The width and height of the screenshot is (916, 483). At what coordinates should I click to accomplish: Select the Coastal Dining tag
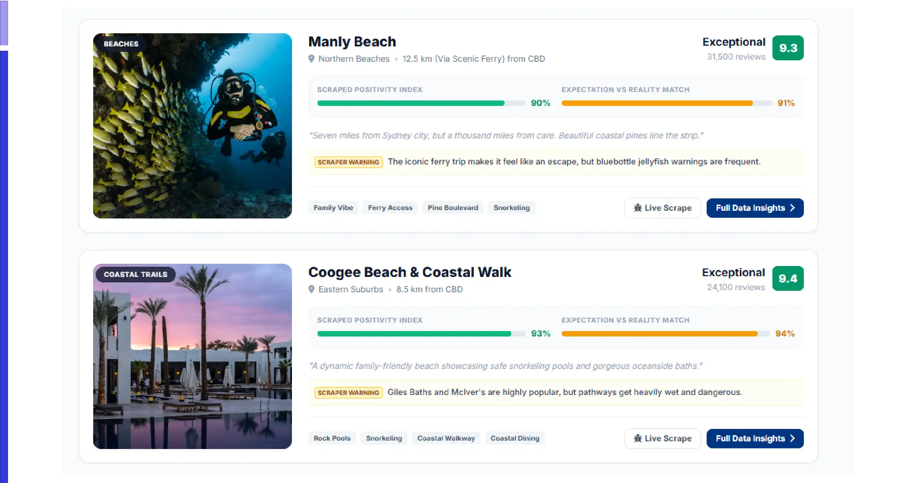(x=514, y=438)
